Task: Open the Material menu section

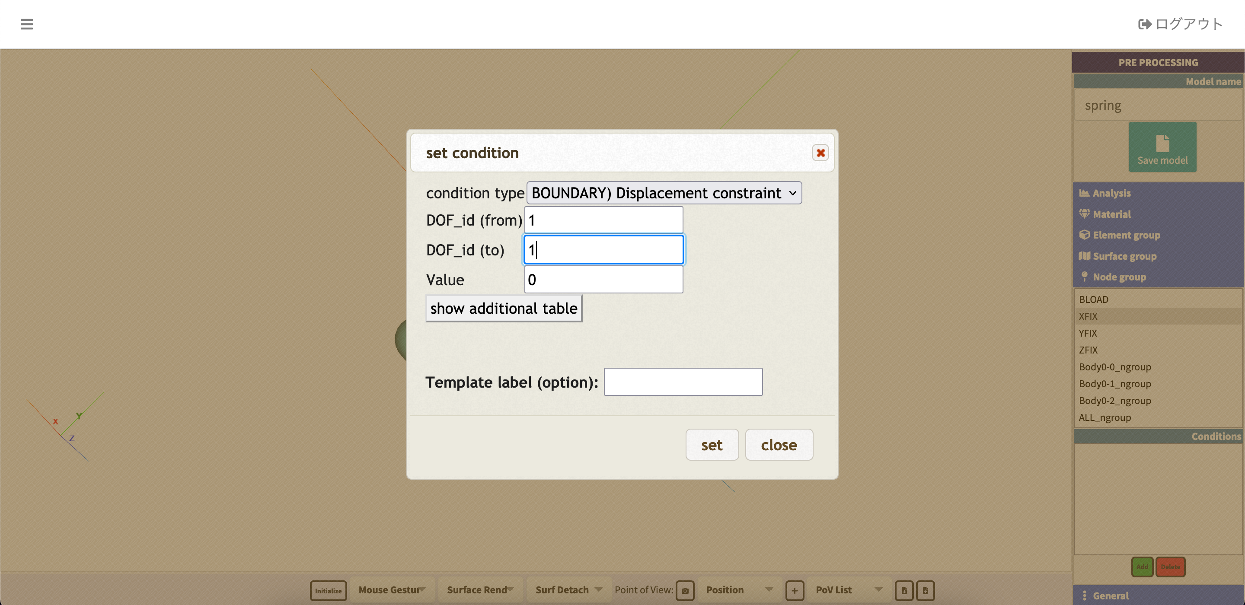Action: click(x=1111, y=214)
